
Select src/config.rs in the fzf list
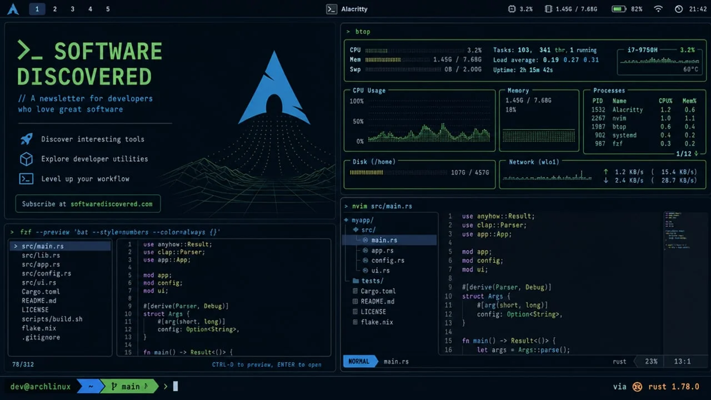click(46, 273)
